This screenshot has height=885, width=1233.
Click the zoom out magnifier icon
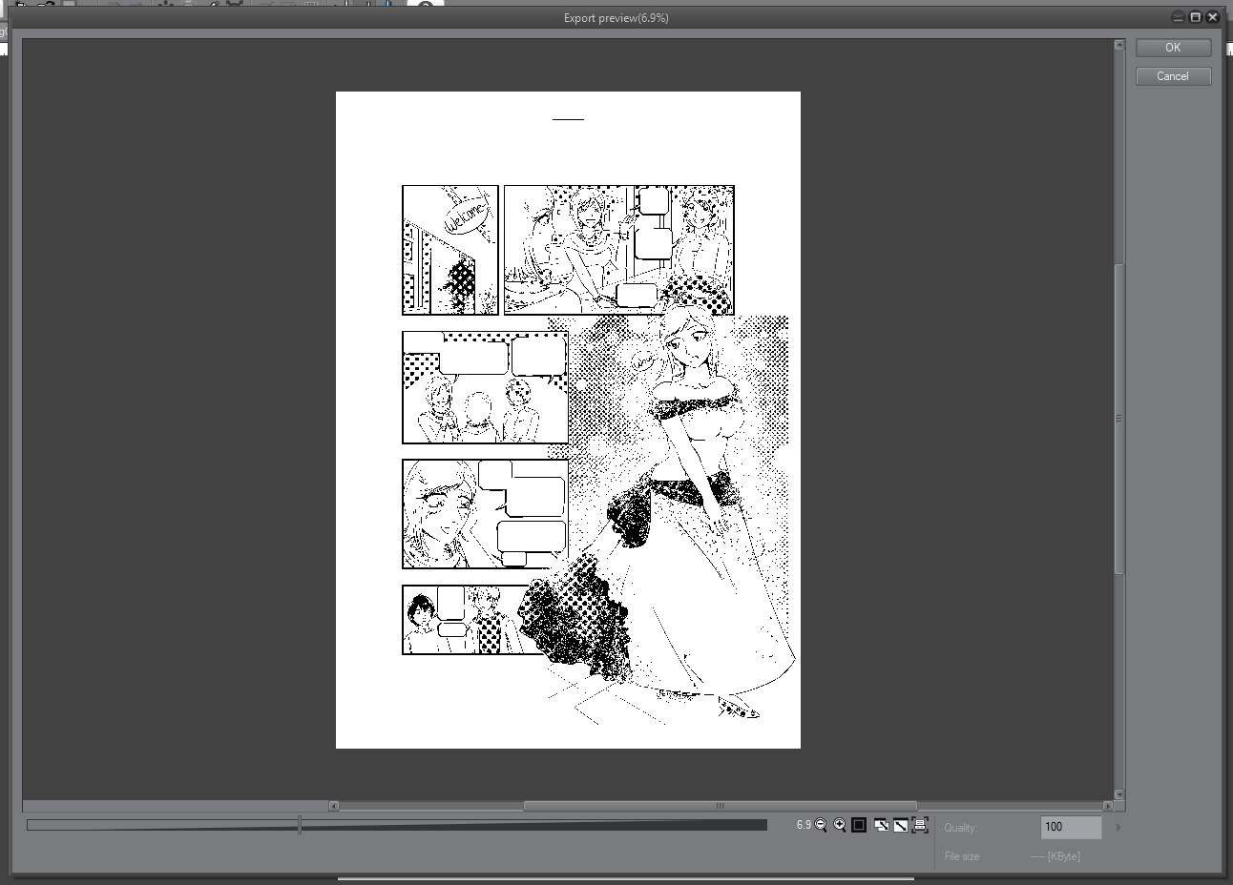821,825
